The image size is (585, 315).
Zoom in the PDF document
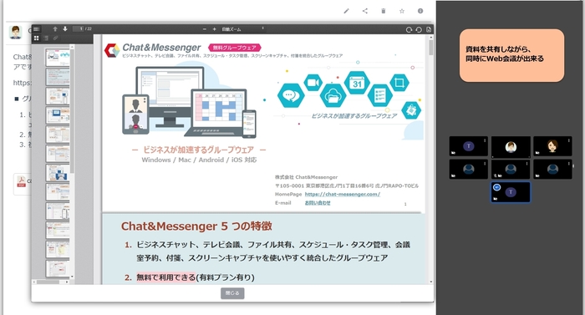[214, 29]
